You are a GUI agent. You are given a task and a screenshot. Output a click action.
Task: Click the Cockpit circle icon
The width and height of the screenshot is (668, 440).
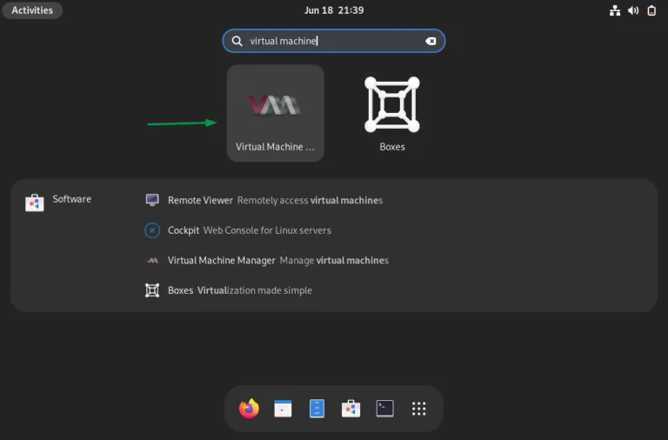click(x=152, y=230)
